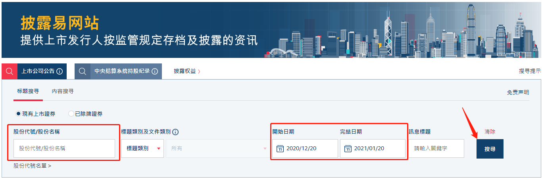Open the 股份代號名單 list link
The height and width of the screenshot is (178, 542).
(x=32, y=166)
